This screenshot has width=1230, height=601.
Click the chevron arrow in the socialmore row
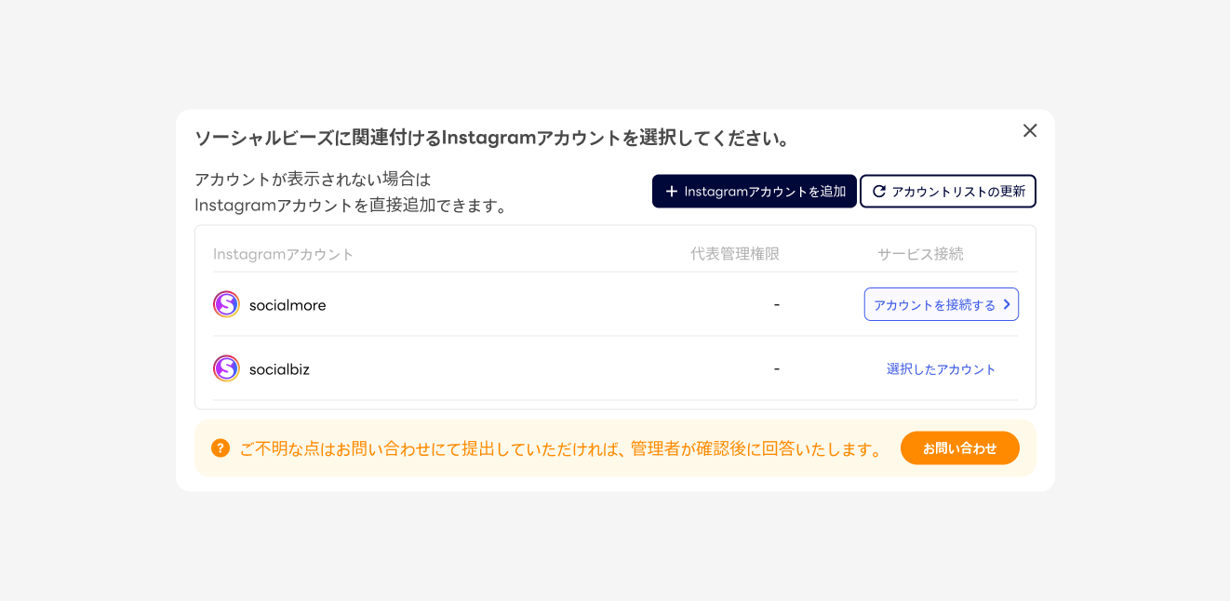[1007, 304]
